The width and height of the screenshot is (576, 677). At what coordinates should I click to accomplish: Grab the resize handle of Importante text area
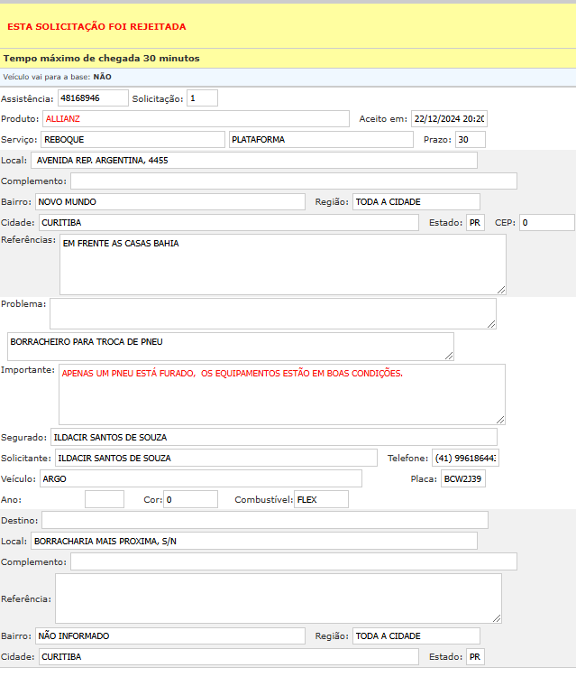[500, 419]
